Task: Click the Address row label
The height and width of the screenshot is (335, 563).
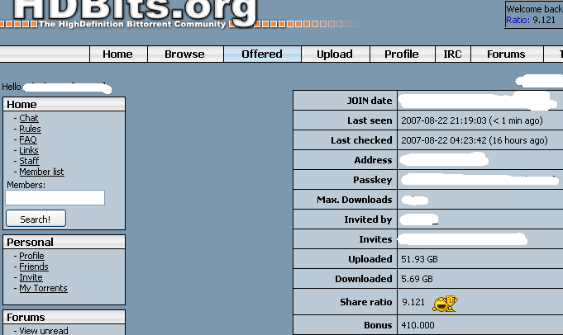Action: pyautogui.click(x=373, y=160)
